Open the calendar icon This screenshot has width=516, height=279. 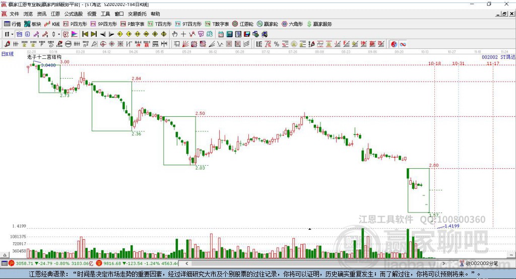(x=221, y=34)
